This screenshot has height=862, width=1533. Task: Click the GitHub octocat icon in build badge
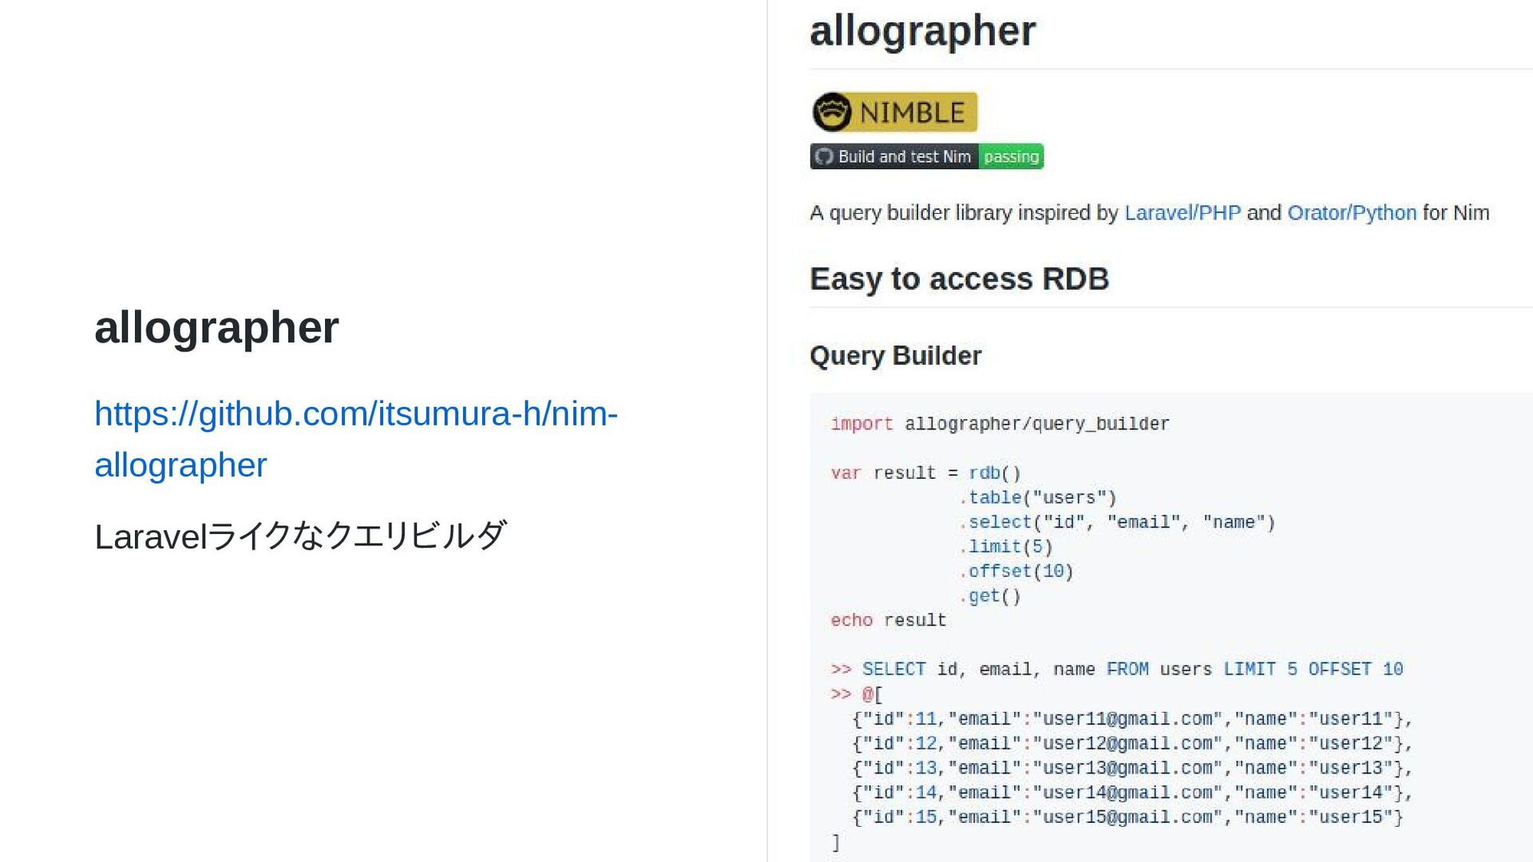pyautogui.click(x=824, y=156)
